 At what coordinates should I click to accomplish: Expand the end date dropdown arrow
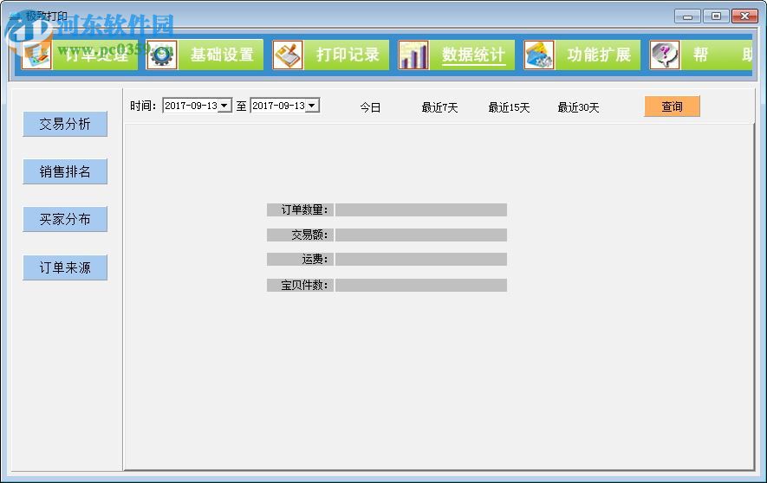click(312, 106)
